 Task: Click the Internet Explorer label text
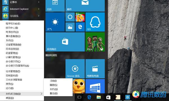(19, 9)
